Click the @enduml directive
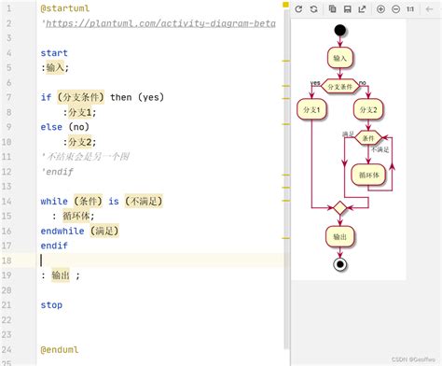Viewport: 442px width, 366px height. pyautogui.click(x=60, y=349)
